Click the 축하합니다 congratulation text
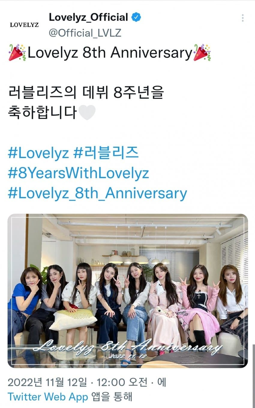The height and width of the screenshot is (408, 255). [x=43, y=113]
